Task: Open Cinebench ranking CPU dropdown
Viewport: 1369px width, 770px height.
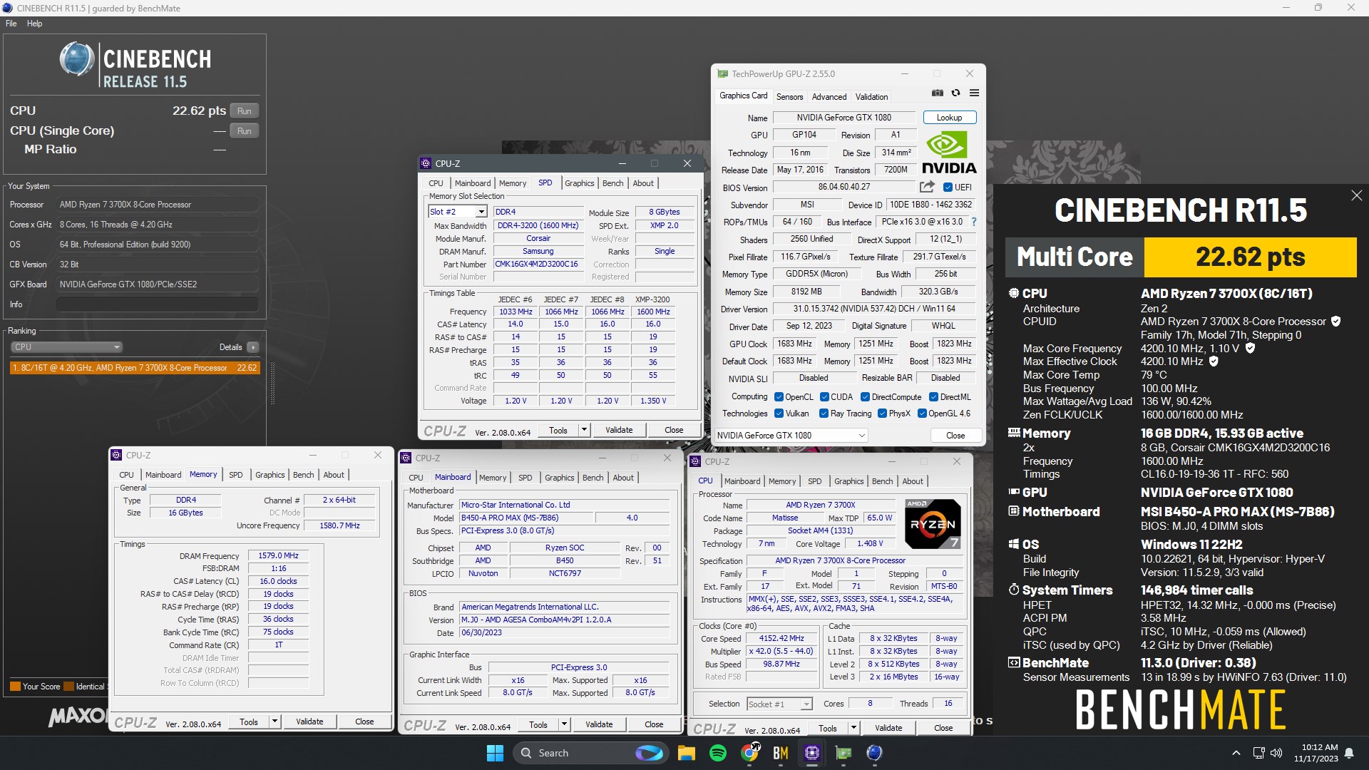Action: point(66,347)
